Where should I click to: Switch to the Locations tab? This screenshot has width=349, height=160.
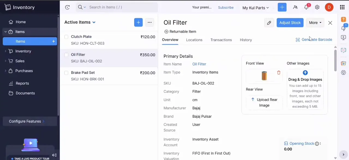(194, 40)
